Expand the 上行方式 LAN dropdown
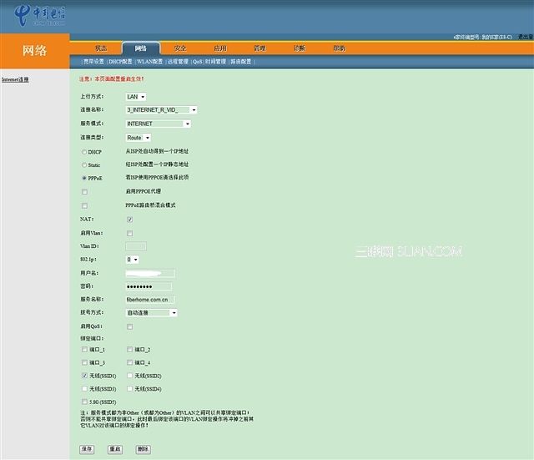Viewport: 534px width, 460px height. point(136,97)
